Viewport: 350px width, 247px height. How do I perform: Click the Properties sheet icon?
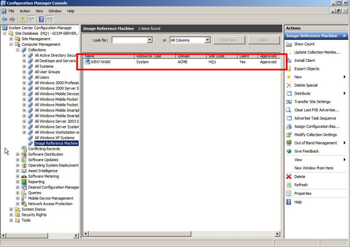pos(289,193)
